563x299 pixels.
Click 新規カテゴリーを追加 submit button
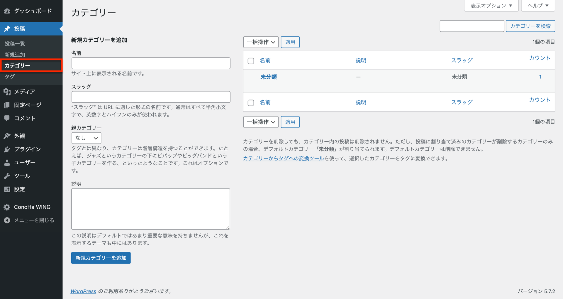pos(101,258)
